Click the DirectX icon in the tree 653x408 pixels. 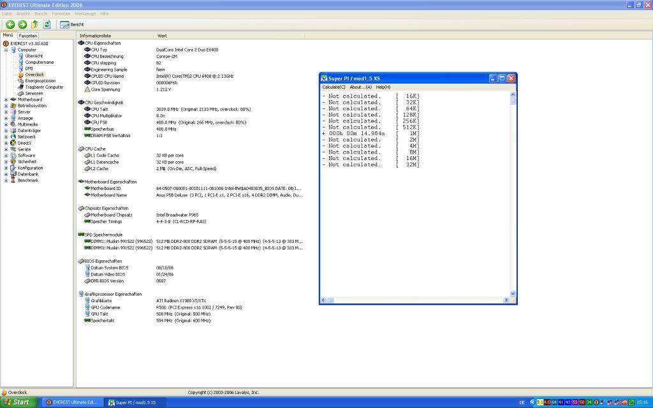tap(13, 143)
